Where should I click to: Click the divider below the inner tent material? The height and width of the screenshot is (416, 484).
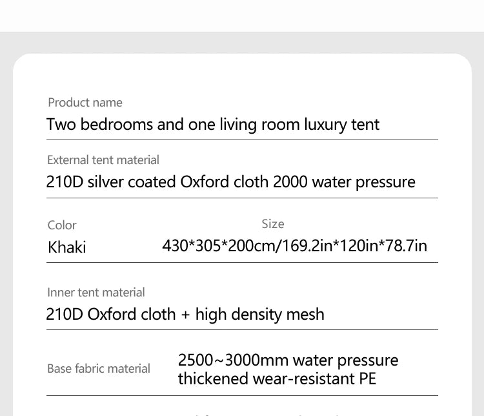coord(242,329)
